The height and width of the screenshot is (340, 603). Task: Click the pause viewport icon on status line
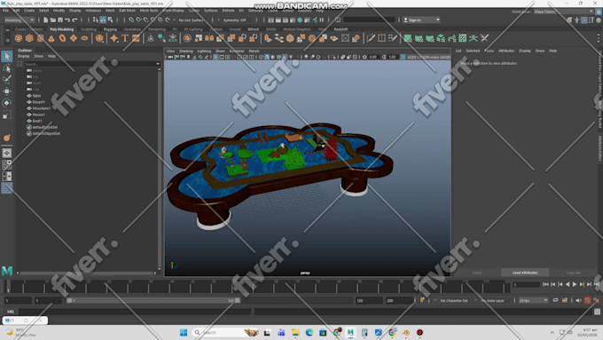(322, 20)
